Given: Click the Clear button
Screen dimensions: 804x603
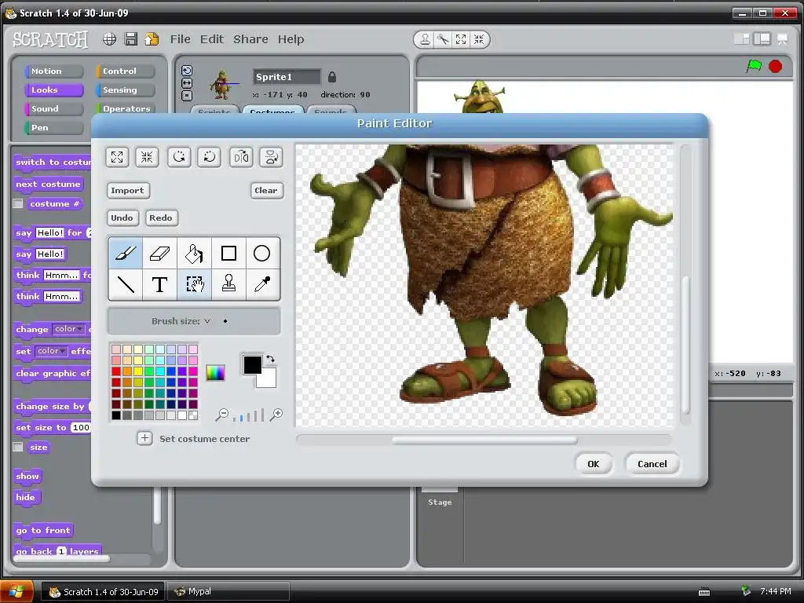Looking at the screenshot, I should click(x=266, y=191).
